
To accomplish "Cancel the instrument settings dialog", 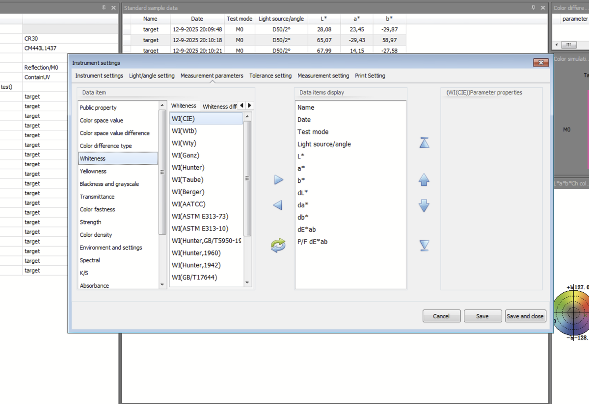I will [441, 316].
